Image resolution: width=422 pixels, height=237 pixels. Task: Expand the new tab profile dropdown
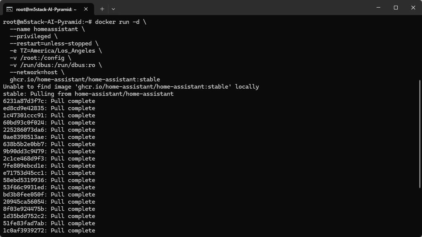pos(113,9)
